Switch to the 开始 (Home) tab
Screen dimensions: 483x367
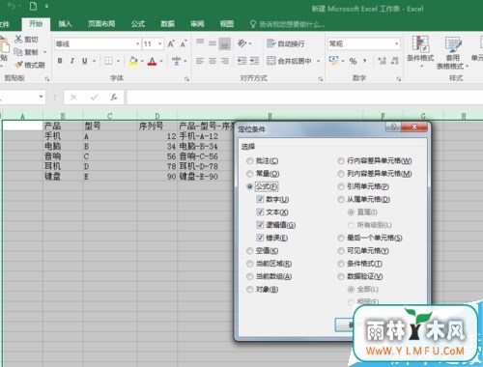click(36, 23)
